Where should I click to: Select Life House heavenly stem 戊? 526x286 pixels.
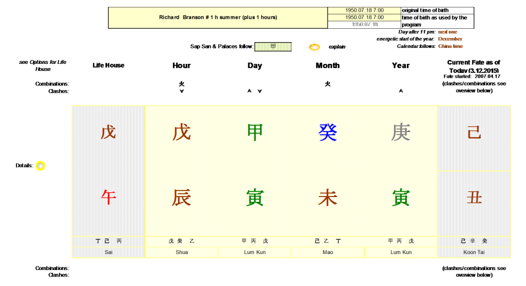108,132
